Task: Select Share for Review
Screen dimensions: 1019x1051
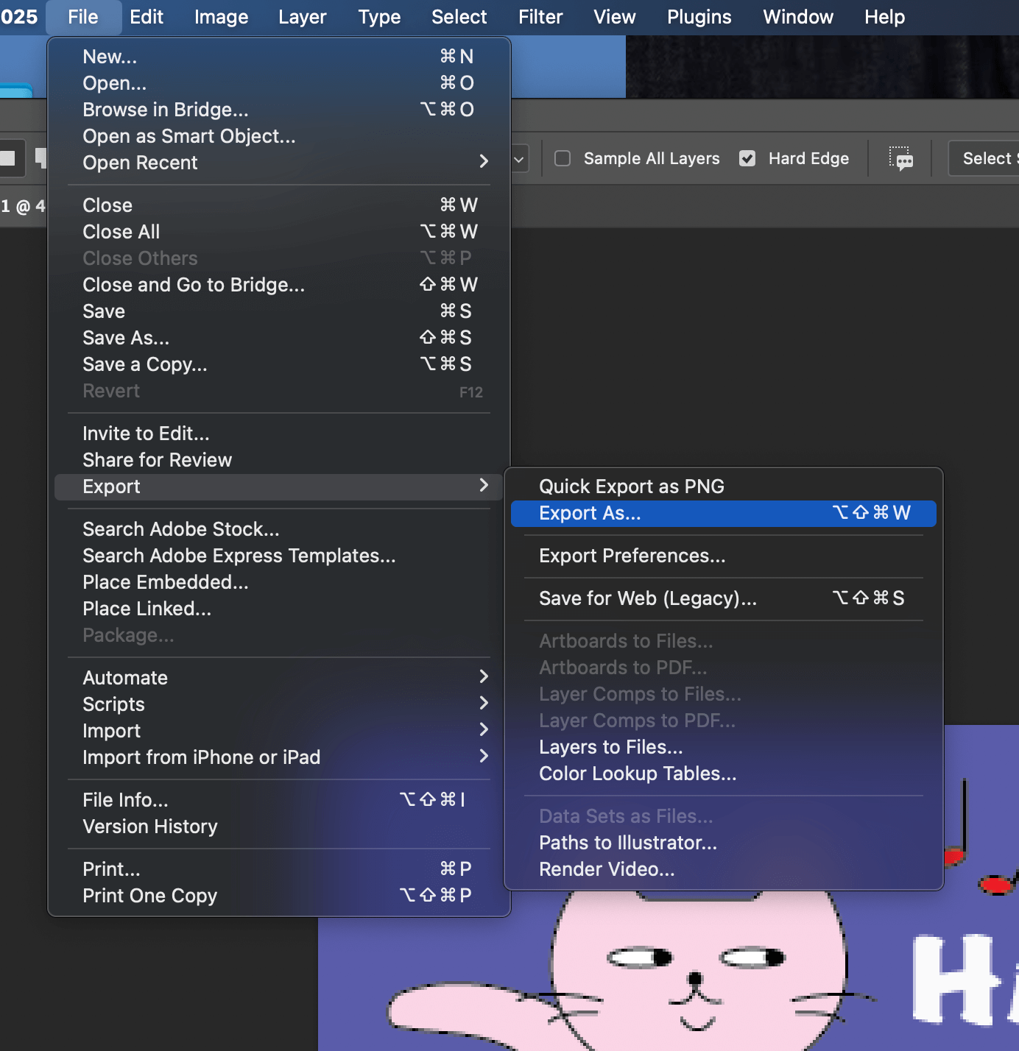Action: point(279,460)
